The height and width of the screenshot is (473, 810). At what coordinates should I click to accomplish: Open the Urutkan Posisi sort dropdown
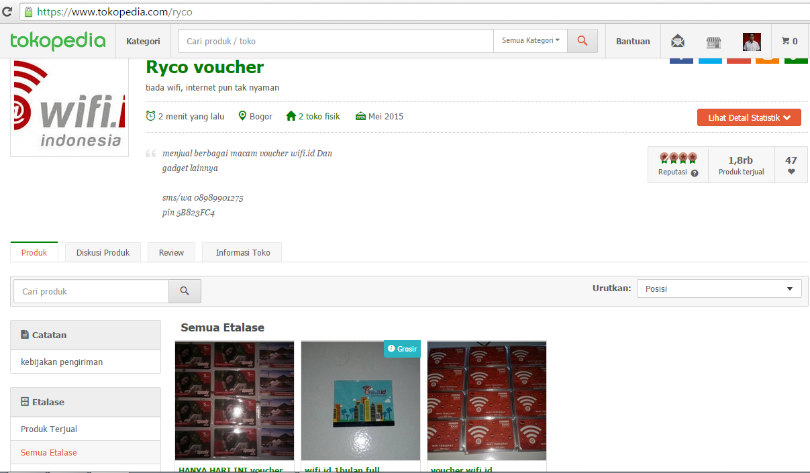(x=719, y=288)
